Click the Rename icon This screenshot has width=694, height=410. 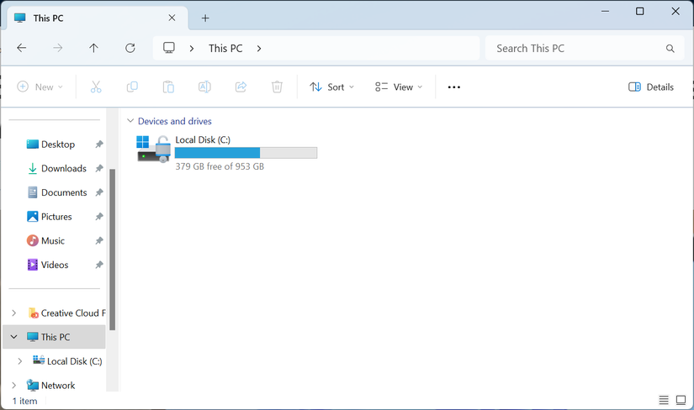[204, 87]
